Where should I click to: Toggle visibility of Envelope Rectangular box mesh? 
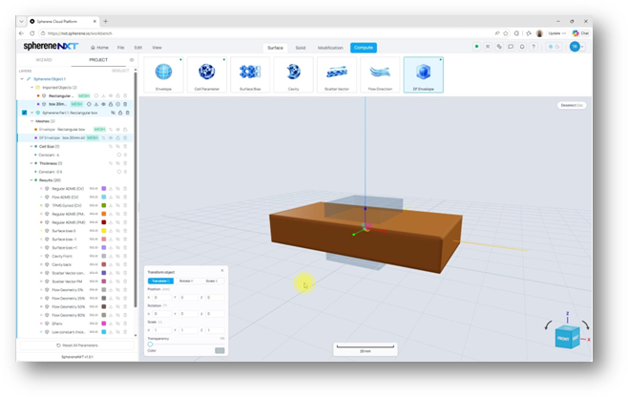[x=117, y=130]
